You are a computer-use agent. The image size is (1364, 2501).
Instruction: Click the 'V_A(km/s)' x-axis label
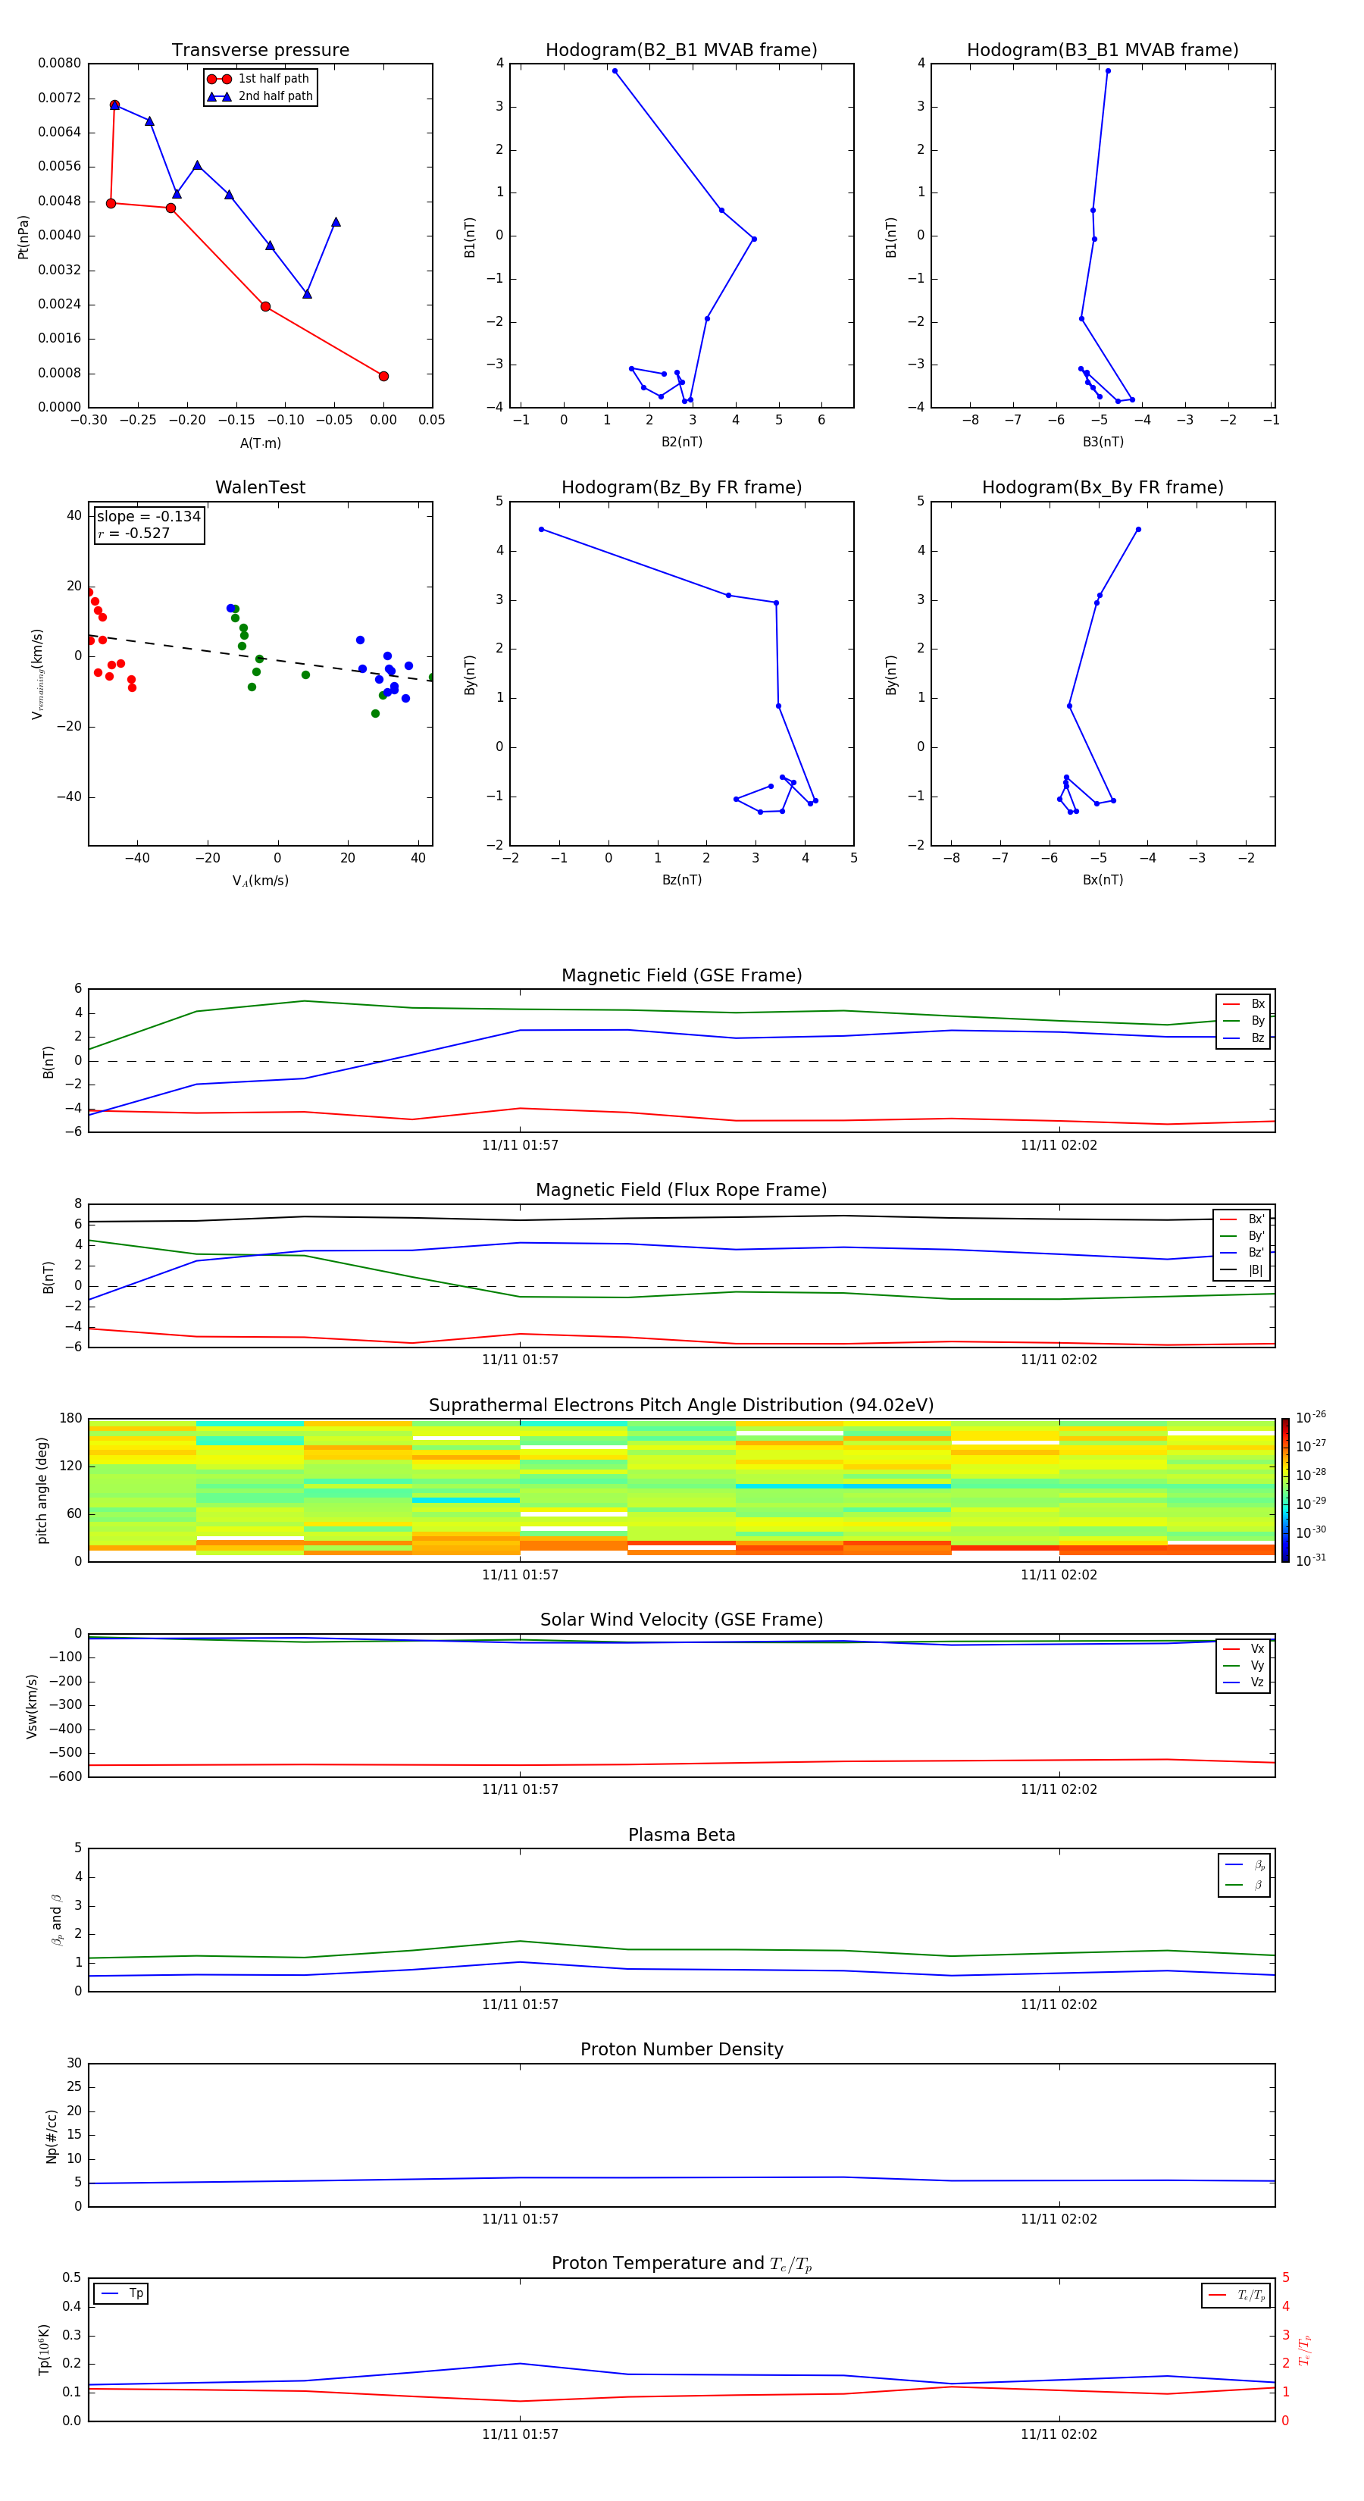click(x=260, y=881)
